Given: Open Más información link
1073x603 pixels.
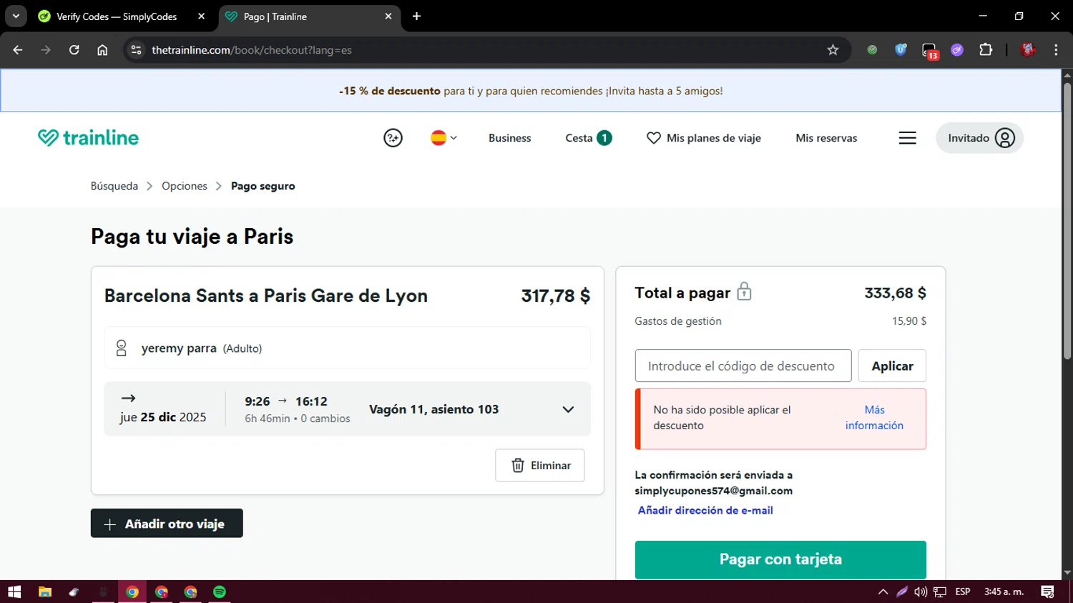Looking at the screenshot, I should pyautogui.click(x=874, y=418).
